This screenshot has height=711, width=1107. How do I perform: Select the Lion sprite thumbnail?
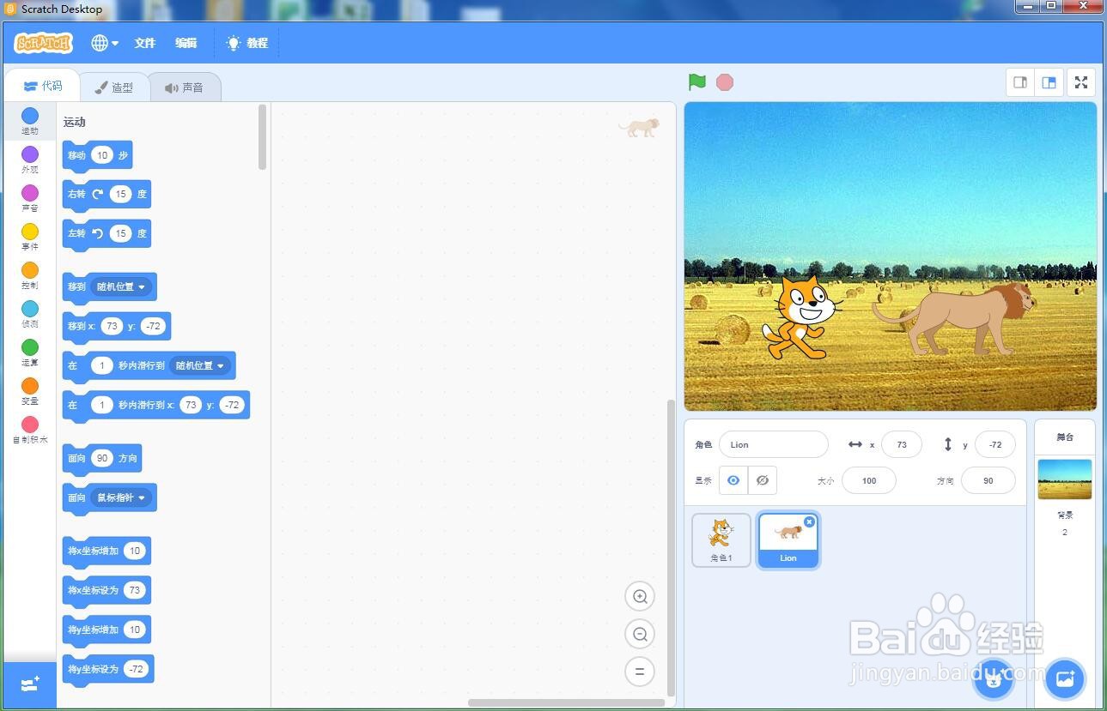tap(788, 540)
